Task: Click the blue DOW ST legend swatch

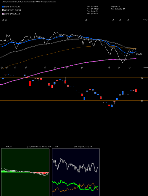Action: tap(3, 7)
